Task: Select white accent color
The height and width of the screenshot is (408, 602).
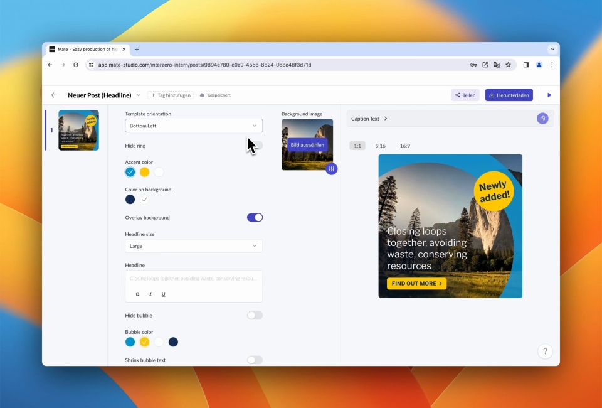Action: (159, 172)
